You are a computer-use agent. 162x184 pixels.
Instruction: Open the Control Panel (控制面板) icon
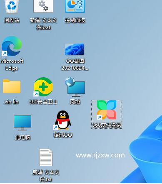(75, 6)
